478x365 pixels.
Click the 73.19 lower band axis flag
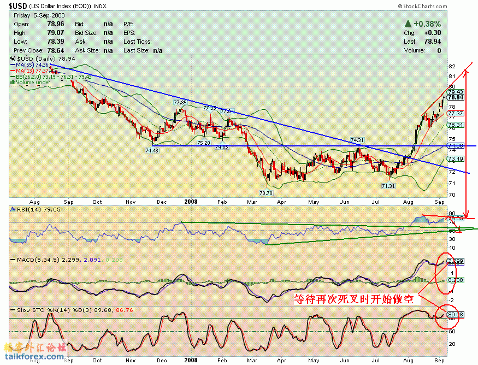pyautogui.click(x=456, y=158)
